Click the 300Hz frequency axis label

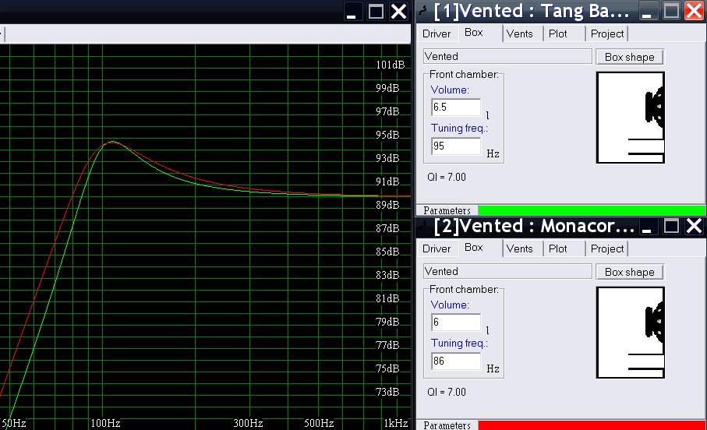coord(248,423)
